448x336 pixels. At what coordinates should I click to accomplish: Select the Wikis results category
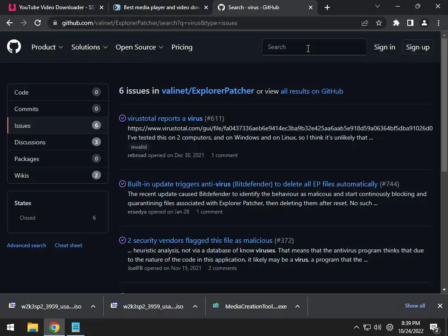(58, 175)
